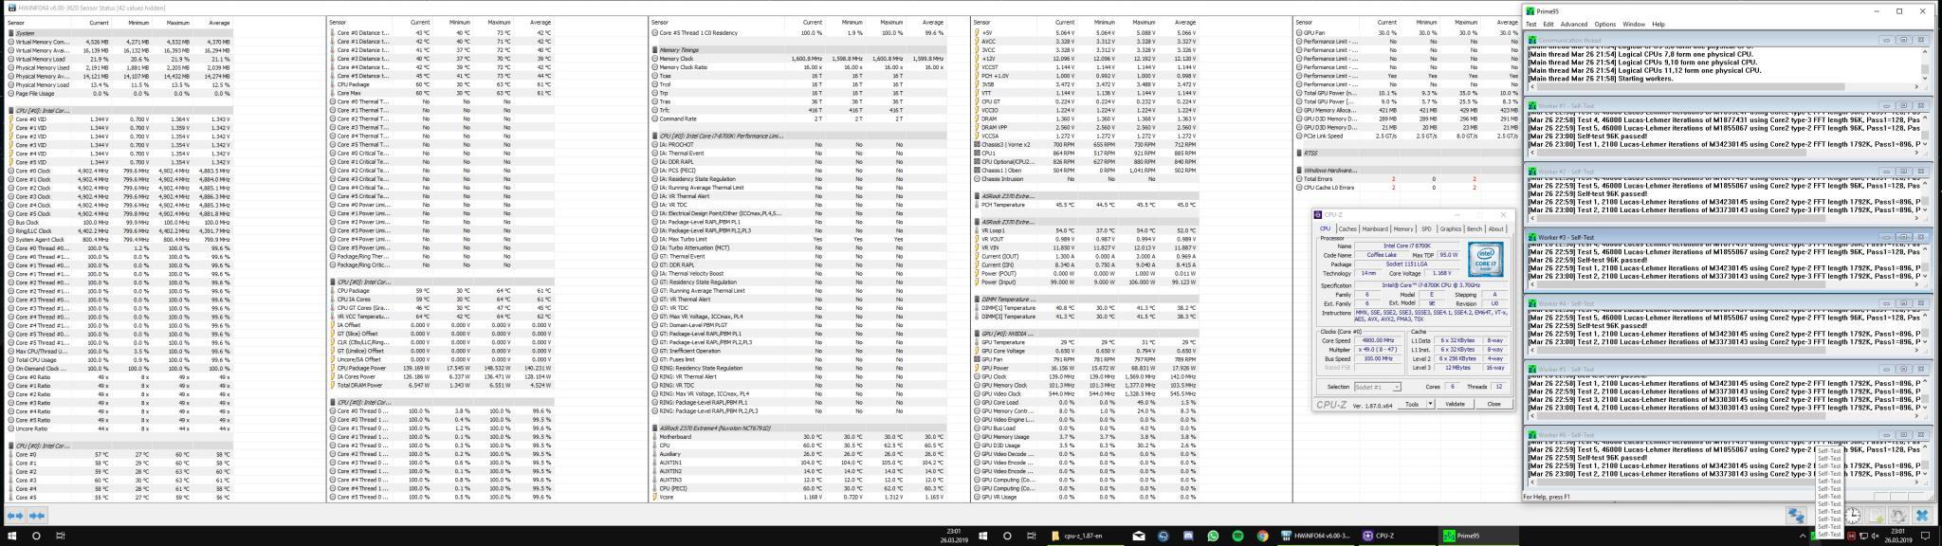Viewport: 1942px width, 546px height.
Task: Select Page File Usage sensor row
Action: pos(120,94)
